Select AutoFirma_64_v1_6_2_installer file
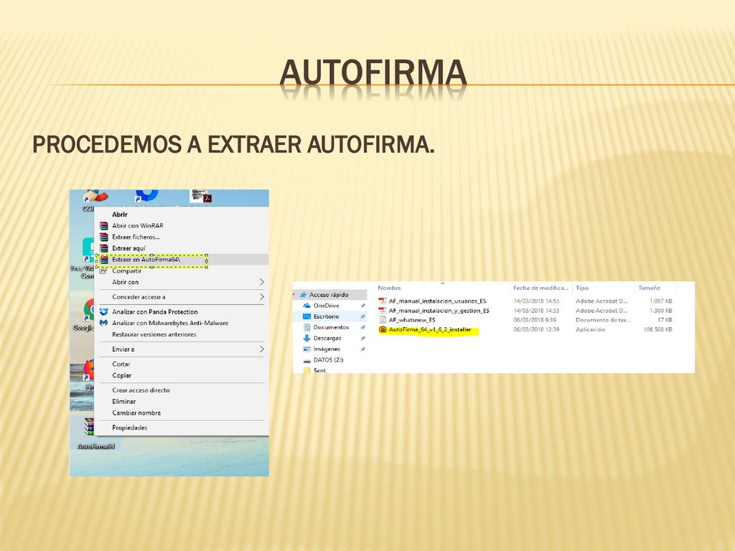 point(430,329)
